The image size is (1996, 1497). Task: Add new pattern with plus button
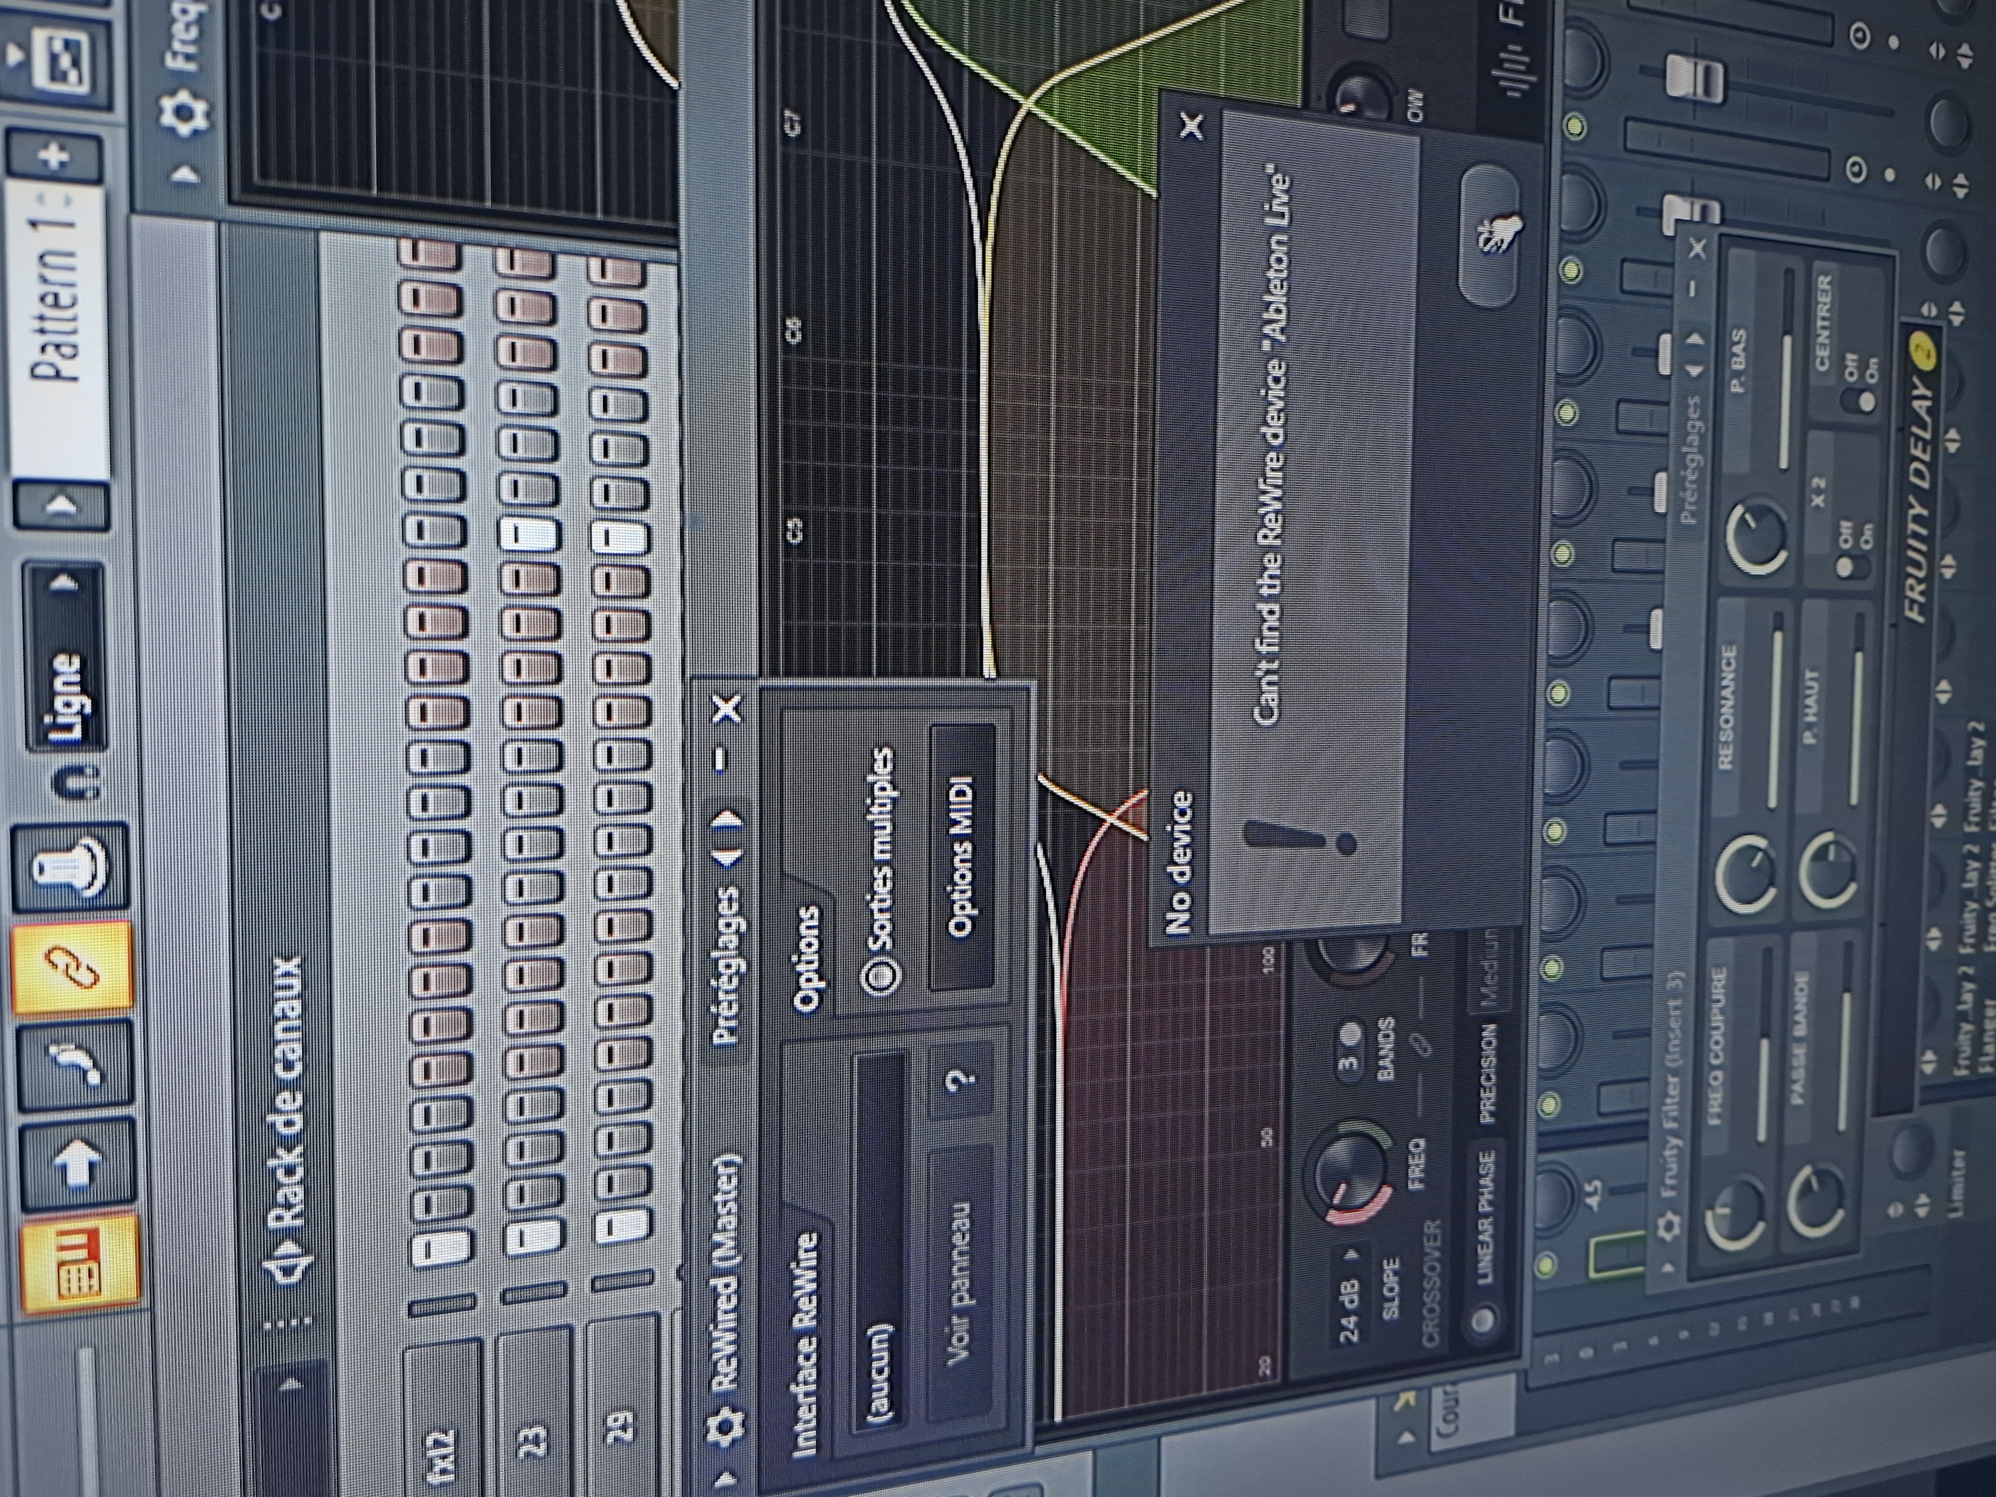(54, 155)
